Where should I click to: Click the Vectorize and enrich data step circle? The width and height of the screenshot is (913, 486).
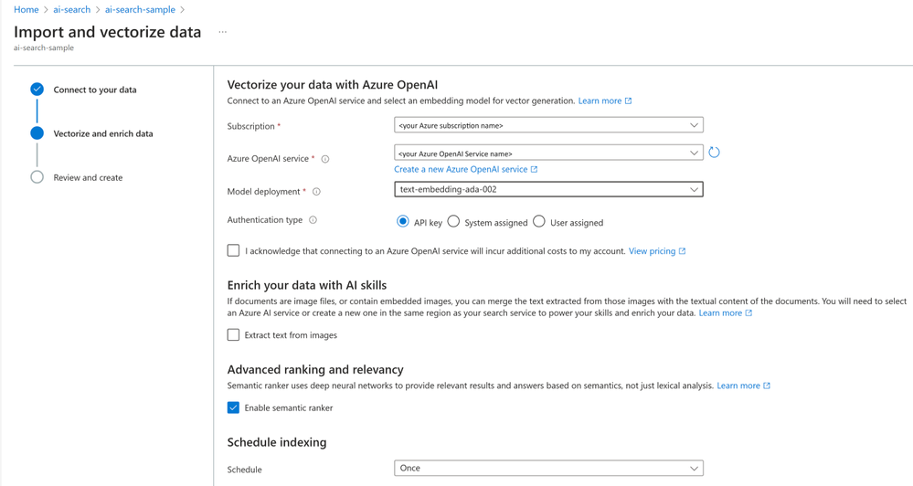tap(37, 133)
